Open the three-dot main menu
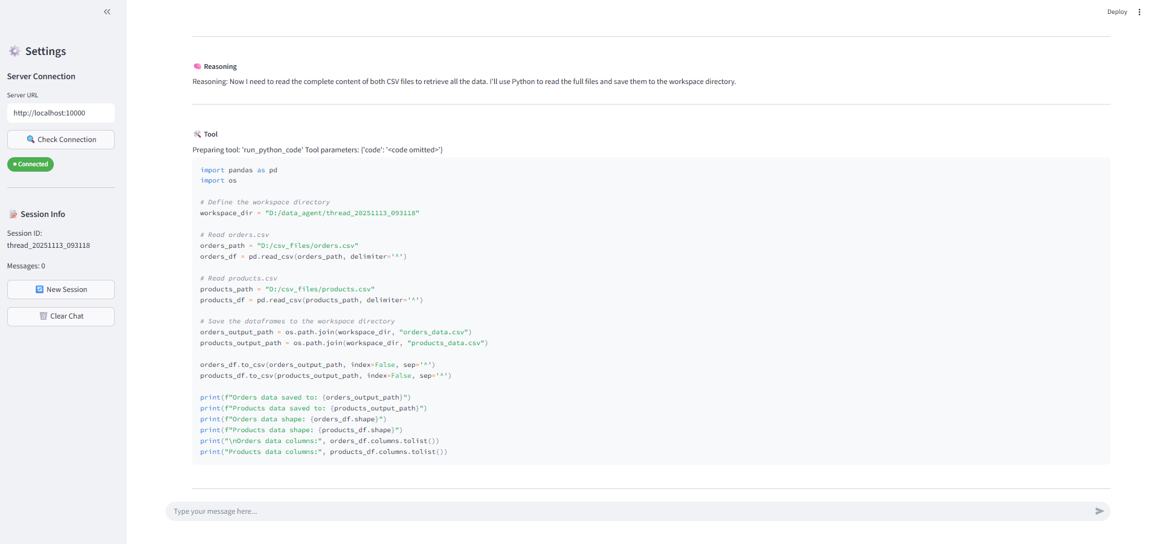 1139,12
